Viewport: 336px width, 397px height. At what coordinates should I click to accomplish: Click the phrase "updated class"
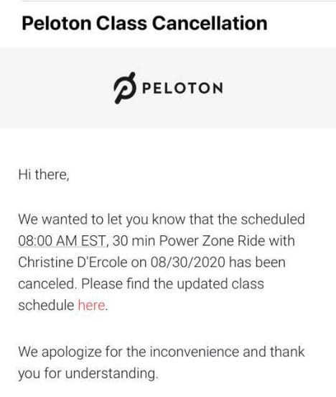220,284
